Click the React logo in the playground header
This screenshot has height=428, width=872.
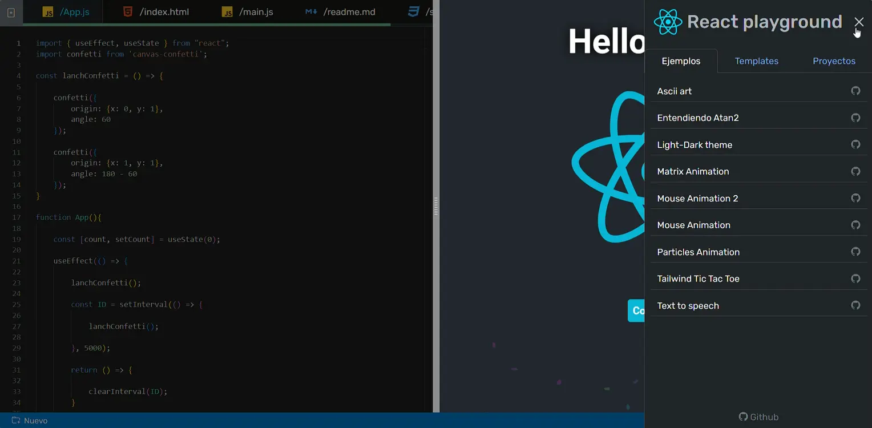click(667, 22)
